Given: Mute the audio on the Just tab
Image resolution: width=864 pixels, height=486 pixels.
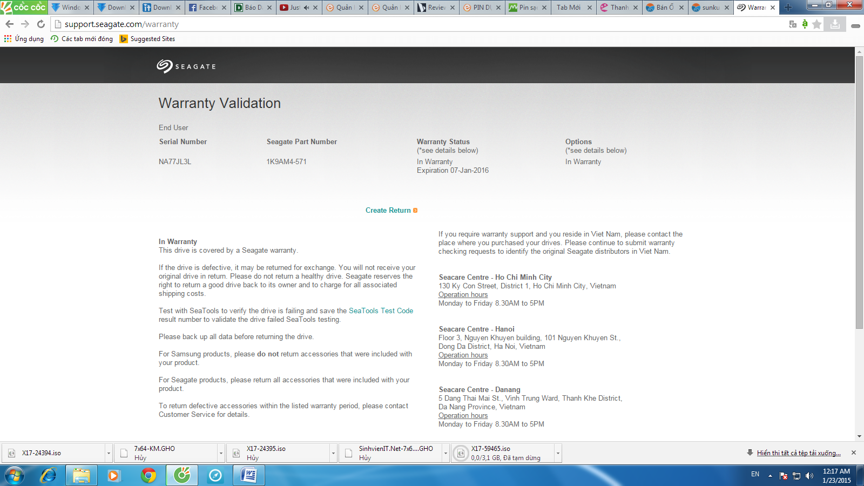Looking at the screenshot, I should 306,8.
